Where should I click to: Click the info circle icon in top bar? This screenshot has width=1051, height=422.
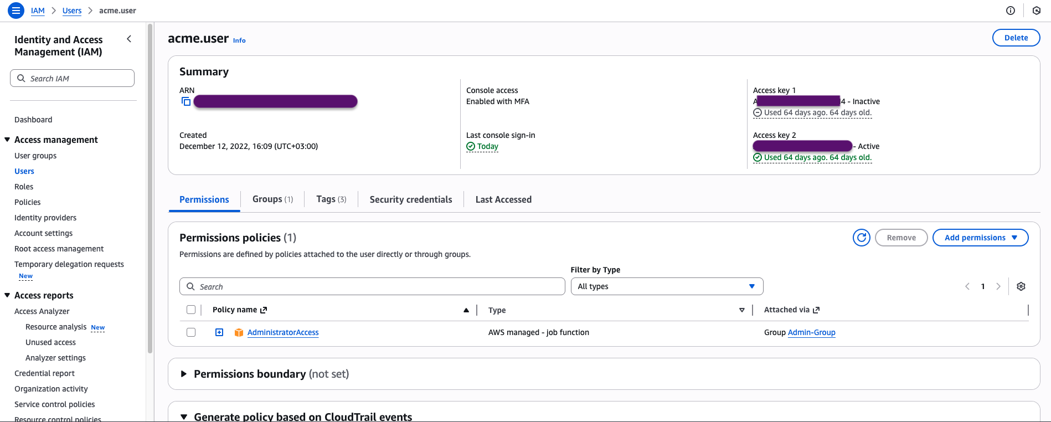1011,11
